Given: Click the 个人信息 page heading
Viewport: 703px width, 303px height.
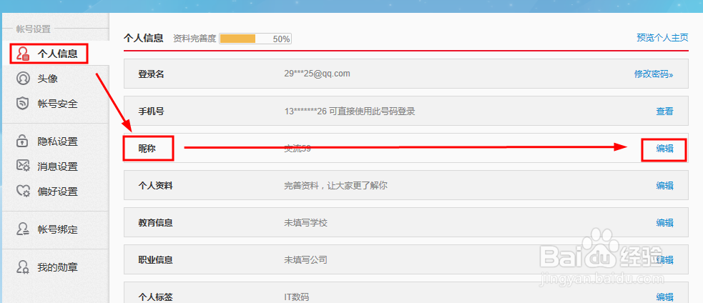Looking at the screenshot, I should pyautogui.click(x=144, y=38).
